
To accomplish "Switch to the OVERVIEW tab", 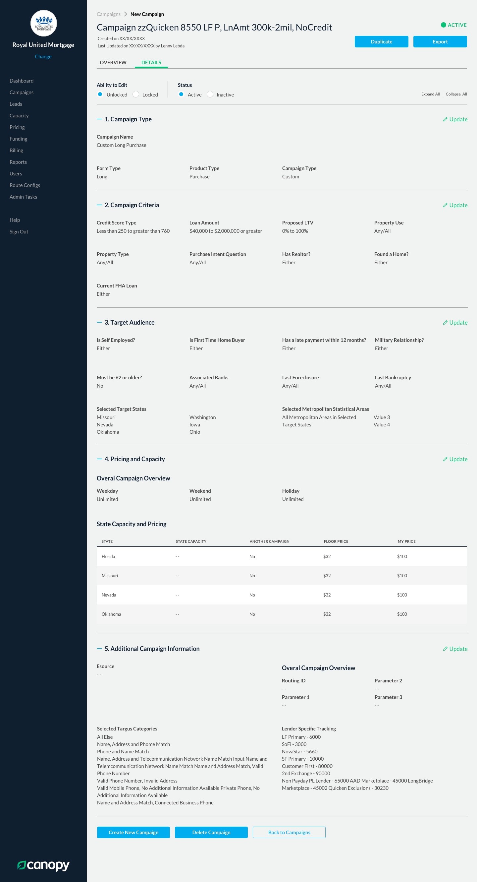I will pyautogui.click(x=113, y=63).
